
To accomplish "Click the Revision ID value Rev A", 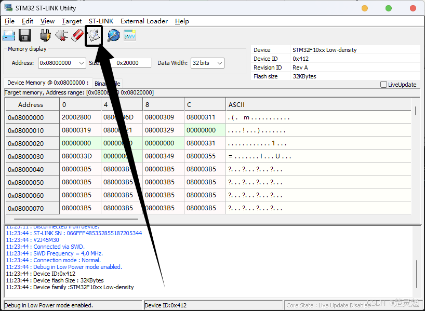I will pyautogui.click(x=300, y=67).
